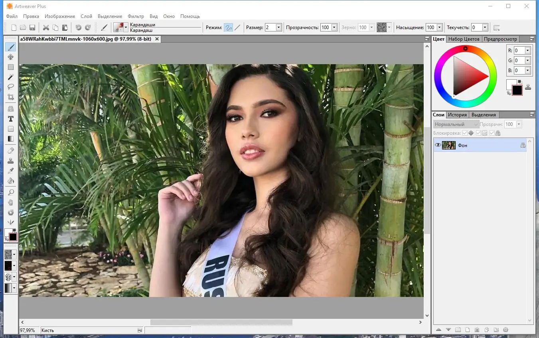Viewport: 539px width, 338px height.
Task: Select the Zoom magnifier tool
Action: [11, 193]
